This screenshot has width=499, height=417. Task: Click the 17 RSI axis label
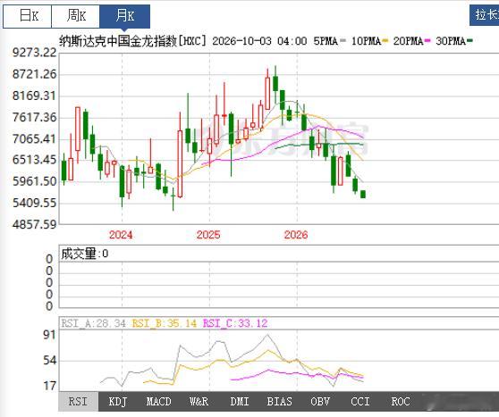click(x=50, y=386)
